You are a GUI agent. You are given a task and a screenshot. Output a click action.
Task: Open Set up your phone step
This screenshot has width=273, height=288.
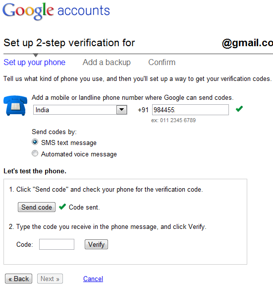coord(35,63)
